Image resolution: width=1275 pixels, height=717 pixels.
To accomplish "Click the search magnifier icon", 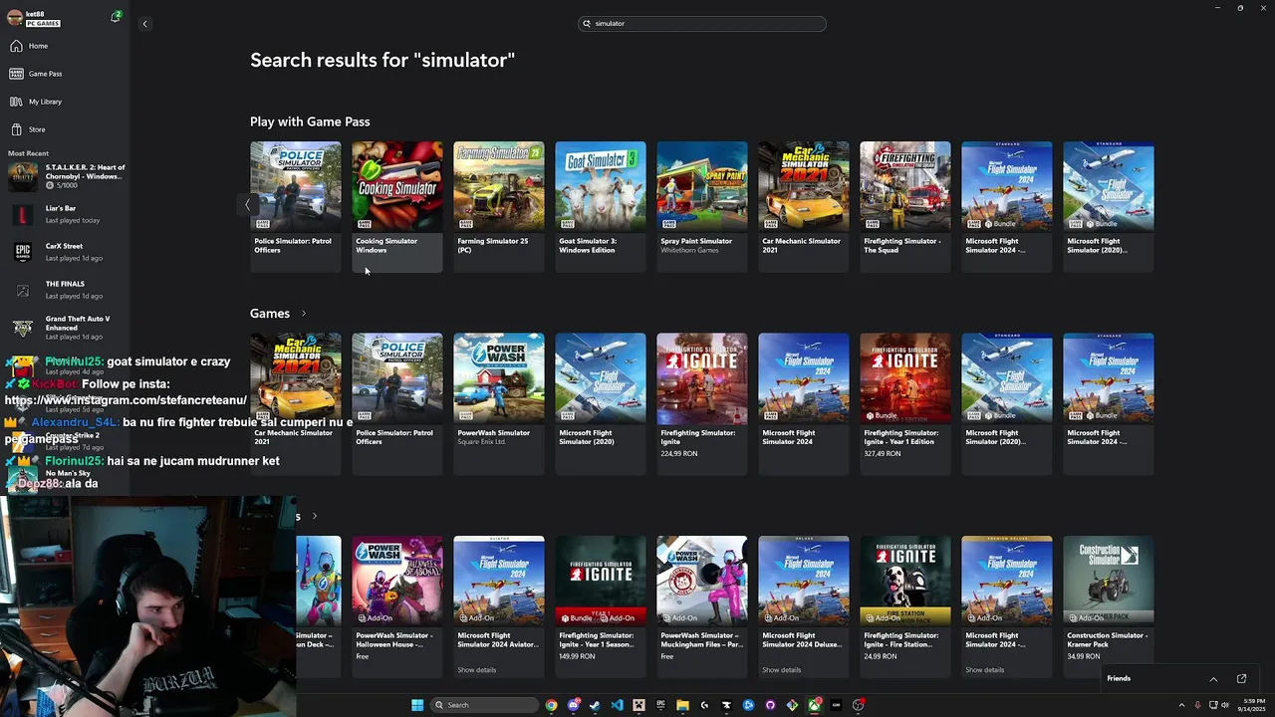I will click(587, 23).
